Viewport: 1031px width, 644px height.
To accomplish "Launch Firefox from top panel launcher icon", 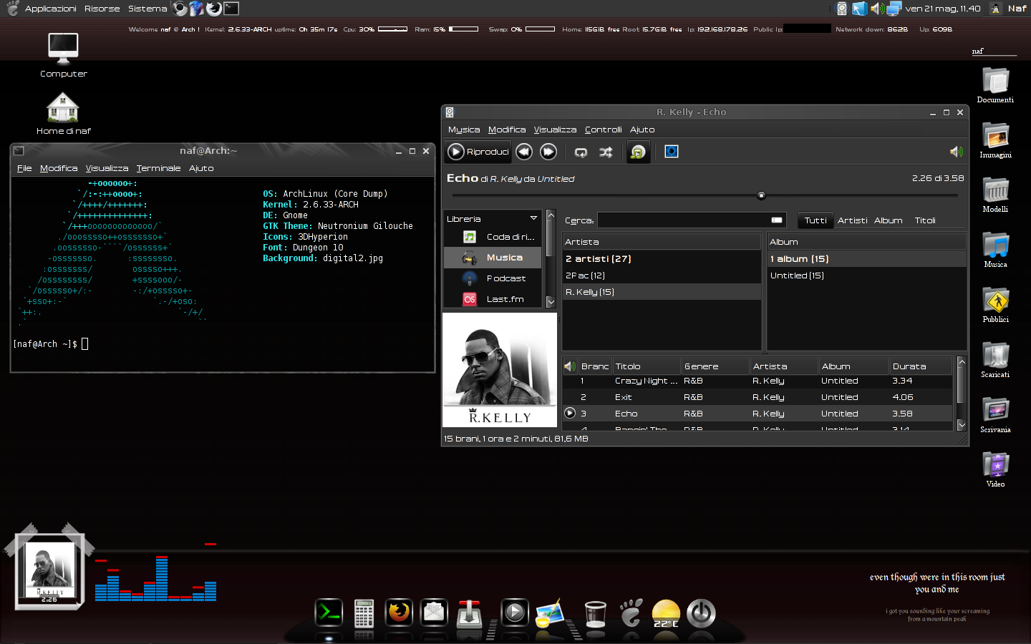I will [213, 9].
